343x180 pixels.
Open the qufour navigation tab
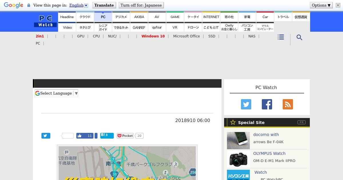point(157,27)
